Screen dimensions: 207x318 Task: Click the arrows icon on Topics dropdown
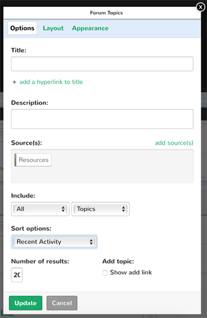[124, 209]
